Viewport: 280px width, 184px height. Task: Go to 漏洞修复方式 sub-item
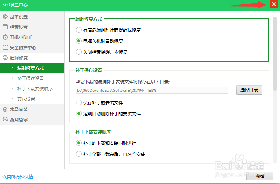(x=32, y=68)
